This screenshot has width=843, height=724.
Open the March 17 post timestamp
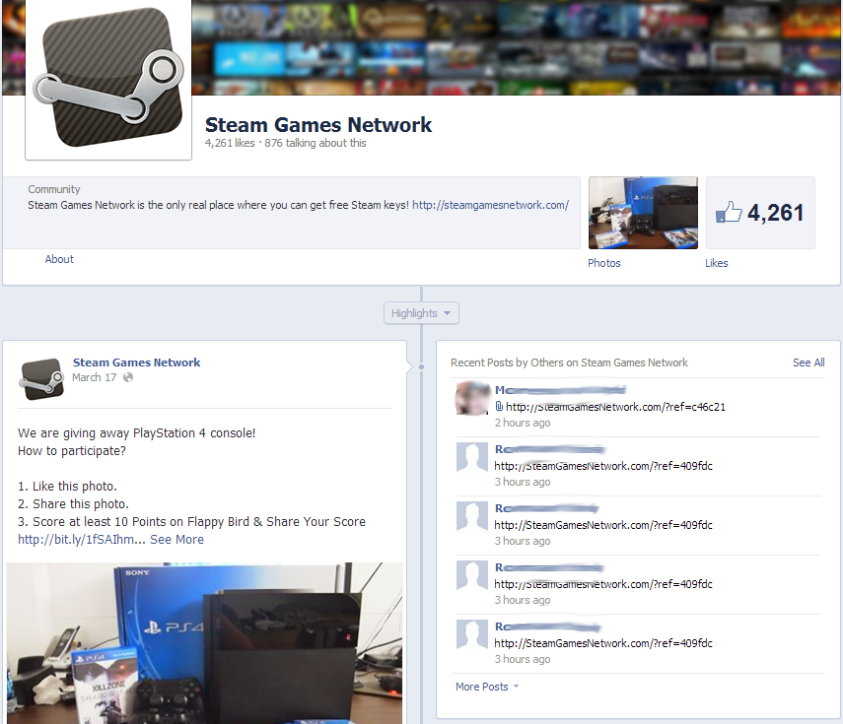[x=94, y=377]
